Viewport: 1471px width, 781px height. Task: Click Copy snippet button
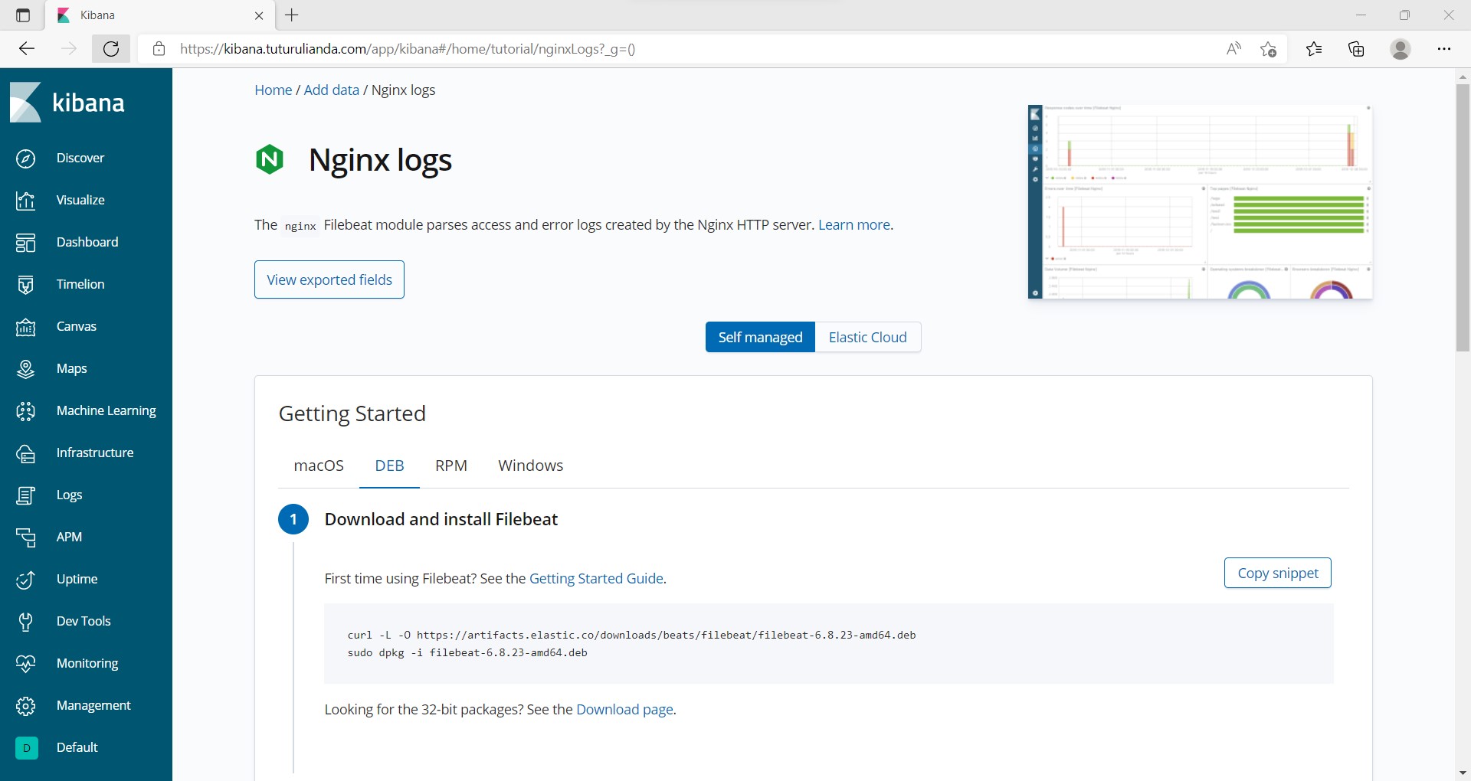[1278, 573]
